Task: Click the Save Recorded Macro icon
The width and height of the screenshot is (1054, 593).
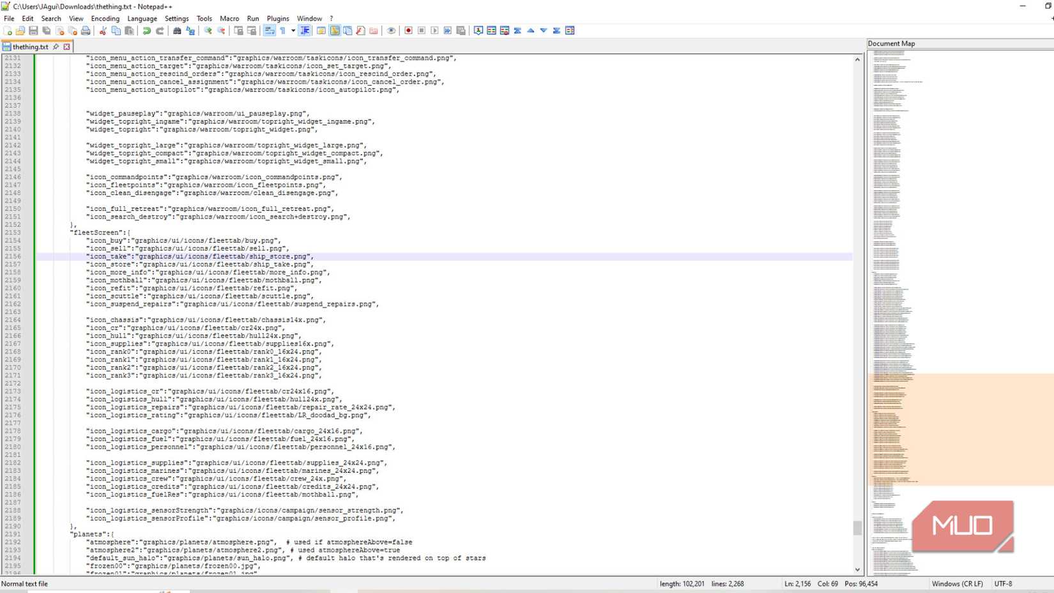Action: pyautogui.click(x=461, y=31)
